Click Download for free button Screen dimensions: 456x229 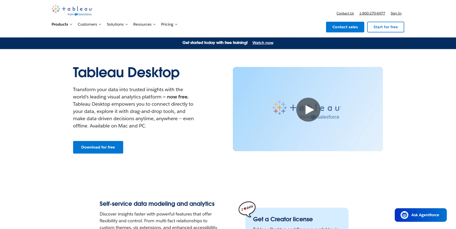point(98,147)
